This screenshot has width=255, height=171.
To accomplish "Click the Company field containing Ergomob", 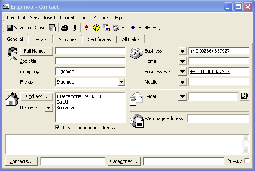I will click(90, 71).
